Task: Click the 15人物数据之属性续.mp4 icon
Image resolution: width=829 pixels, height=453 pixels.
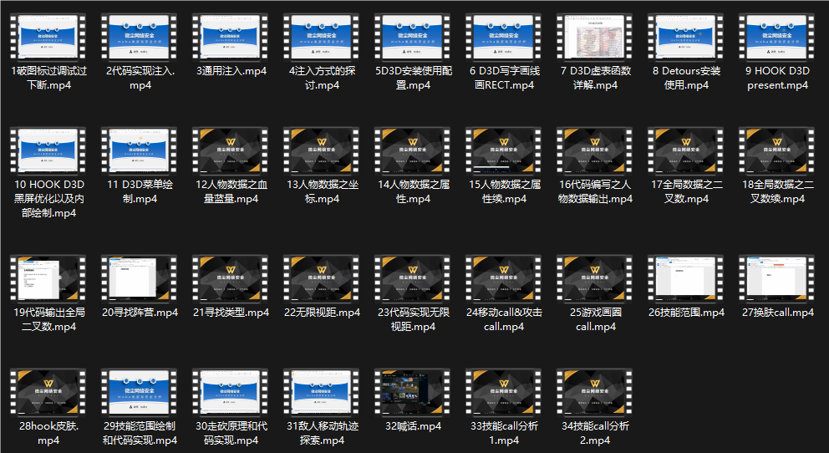Action: tap(504, 150)
